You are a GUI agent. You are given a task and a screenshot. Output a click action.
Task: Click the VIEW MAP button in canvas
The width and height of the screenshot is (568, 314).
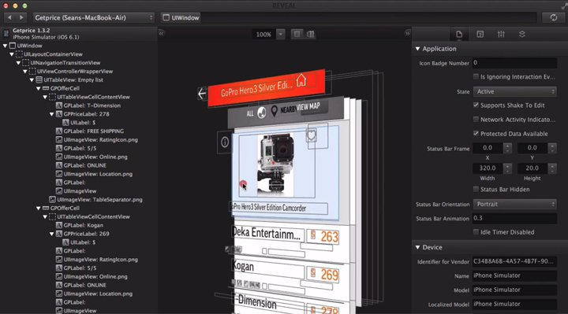(x=308, y=107)
